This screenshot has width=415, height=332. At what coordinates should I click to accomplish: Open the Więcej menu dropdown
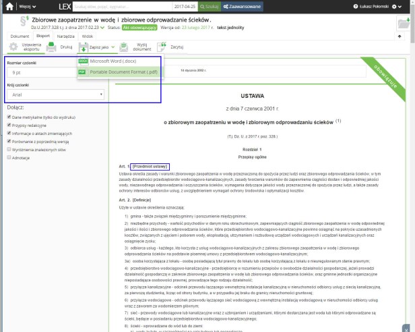[27, 6]
